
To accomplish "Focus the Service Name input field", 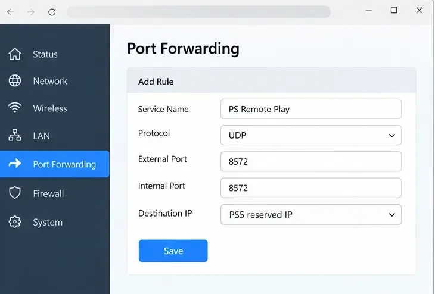I will coord(310,109).
